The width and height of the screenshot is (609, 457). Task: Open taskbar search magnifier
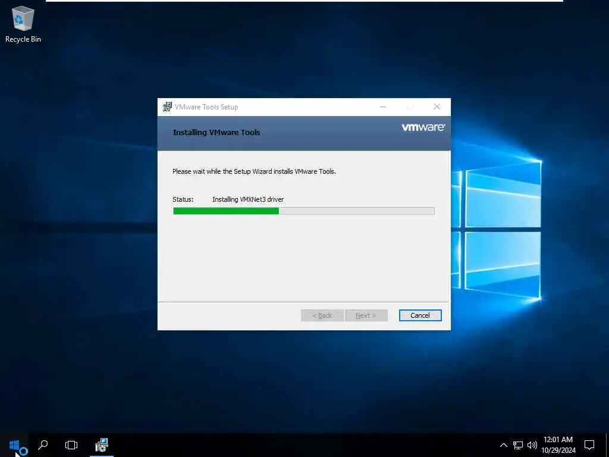tap(43, 445)
